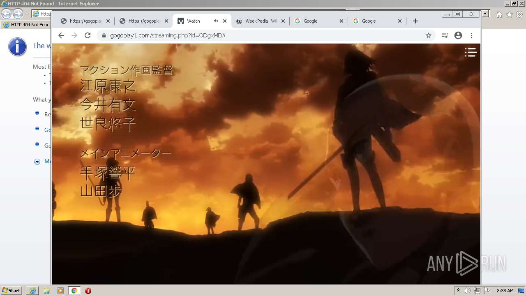Open Internet Explorer Favorites star

(509, 14)
